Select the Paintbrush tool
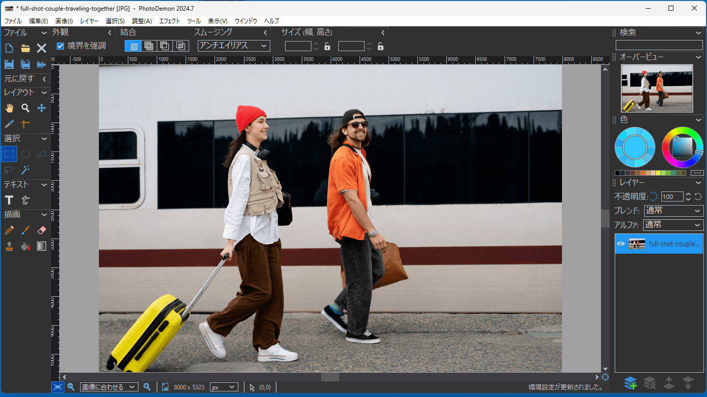This screenshot has width=707, height=397. pos(25,230)
